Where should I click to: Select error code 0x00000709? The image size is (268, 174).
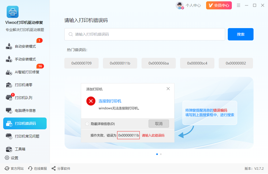81,63
